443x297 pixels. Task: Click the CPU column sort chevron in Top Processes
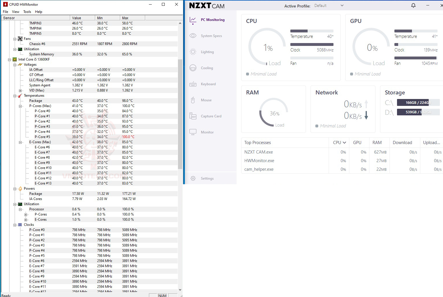click(x=344, y=143)
